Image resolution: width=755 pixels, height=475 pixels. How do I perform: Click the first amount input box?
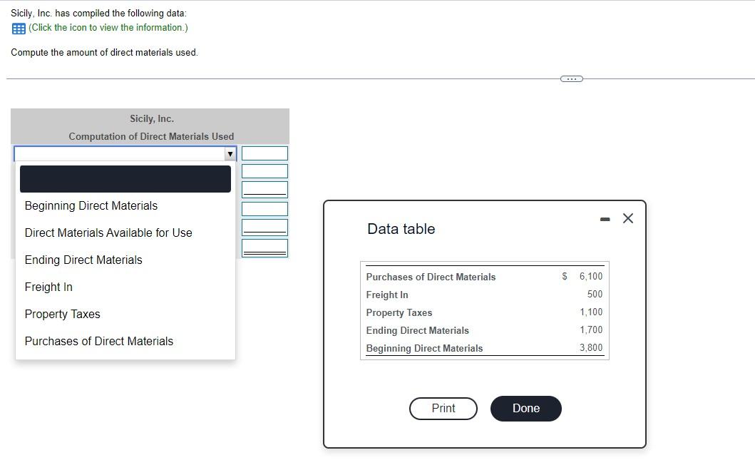tap(264, 153)
